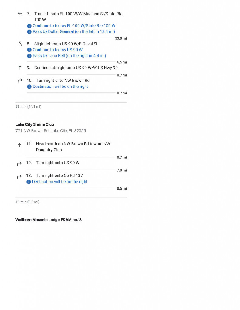Click the straight arrow icon for step 9

click(20, 68)
